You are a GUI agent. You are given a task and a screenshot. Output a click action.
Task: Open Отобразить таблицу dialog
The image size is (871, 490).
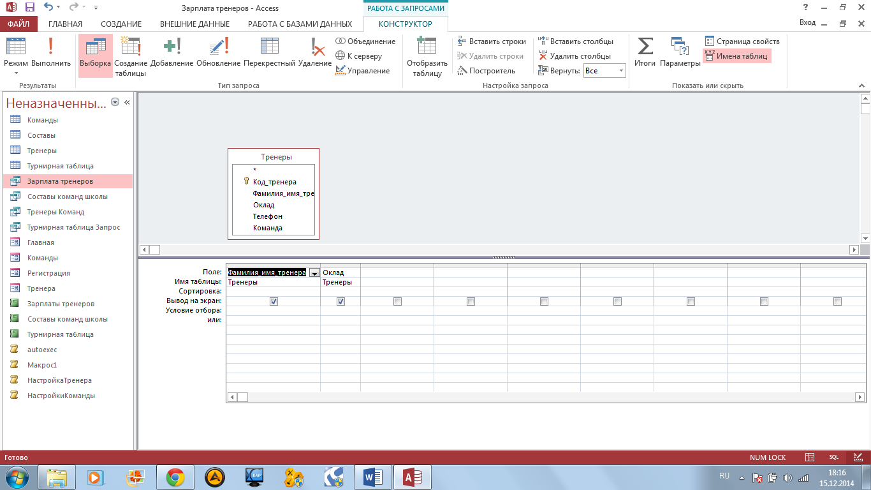click(x=426, y=56)
